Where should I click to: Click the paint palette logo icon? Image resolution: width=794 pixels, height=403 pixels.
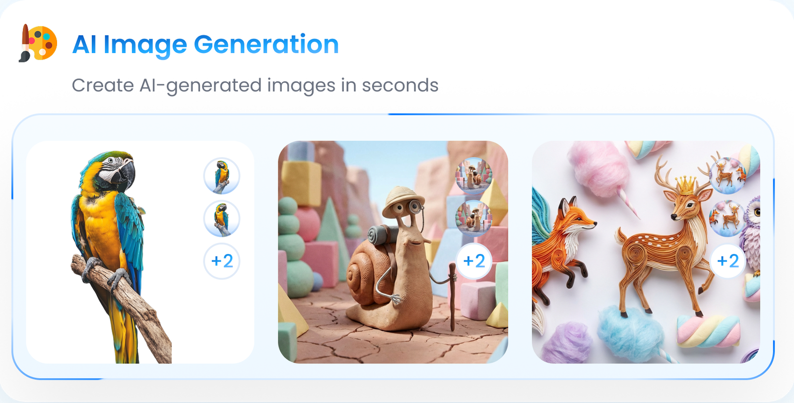pos(38,43)
